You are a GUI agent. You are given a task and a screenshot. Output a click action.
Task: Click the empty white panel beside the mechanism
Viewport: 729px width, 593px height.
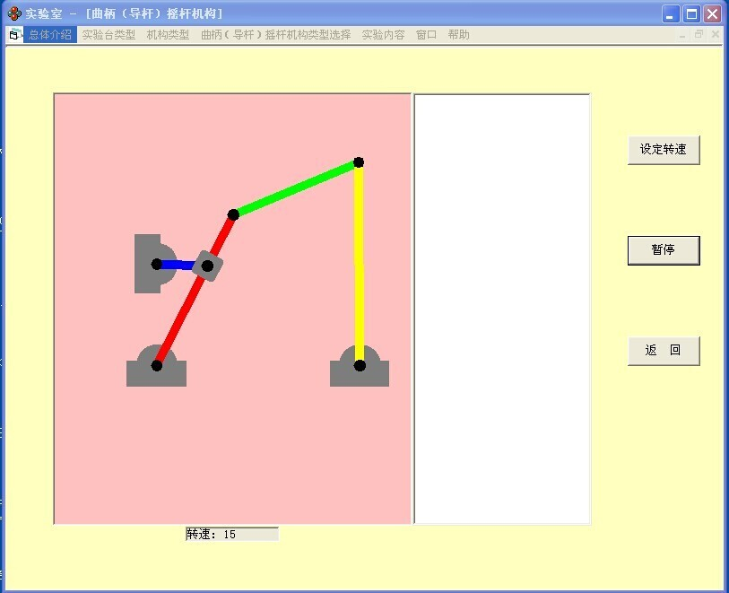[x=502, y=309]
